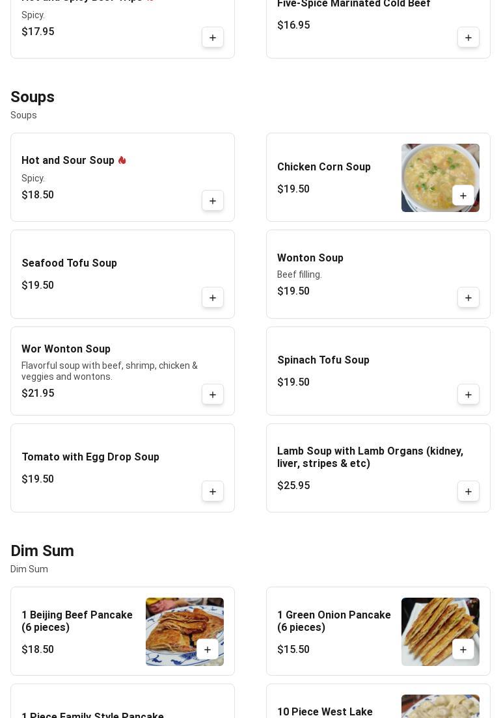
Task: Click plus button for Wonton Soup
Action: coord(468,298)
